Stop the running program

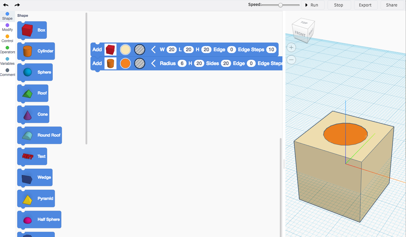[x=338, y=5]
